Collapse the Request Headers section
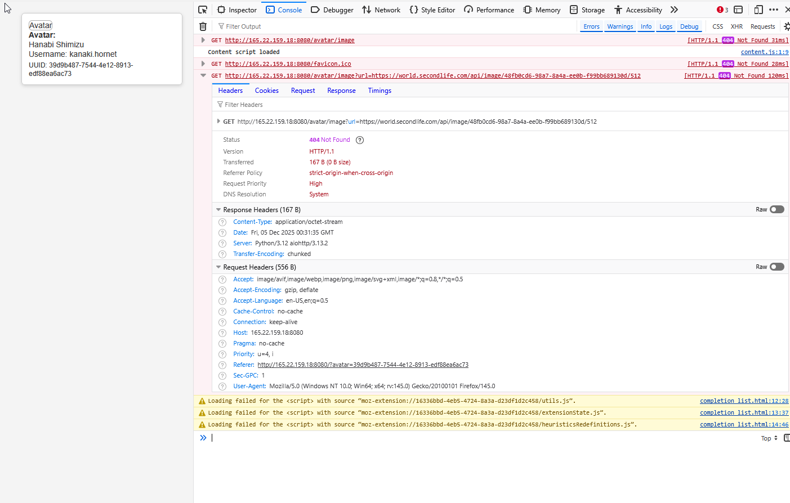Viewport: 790px width, 503px height. pyautogui.click(x=218, y=267)
